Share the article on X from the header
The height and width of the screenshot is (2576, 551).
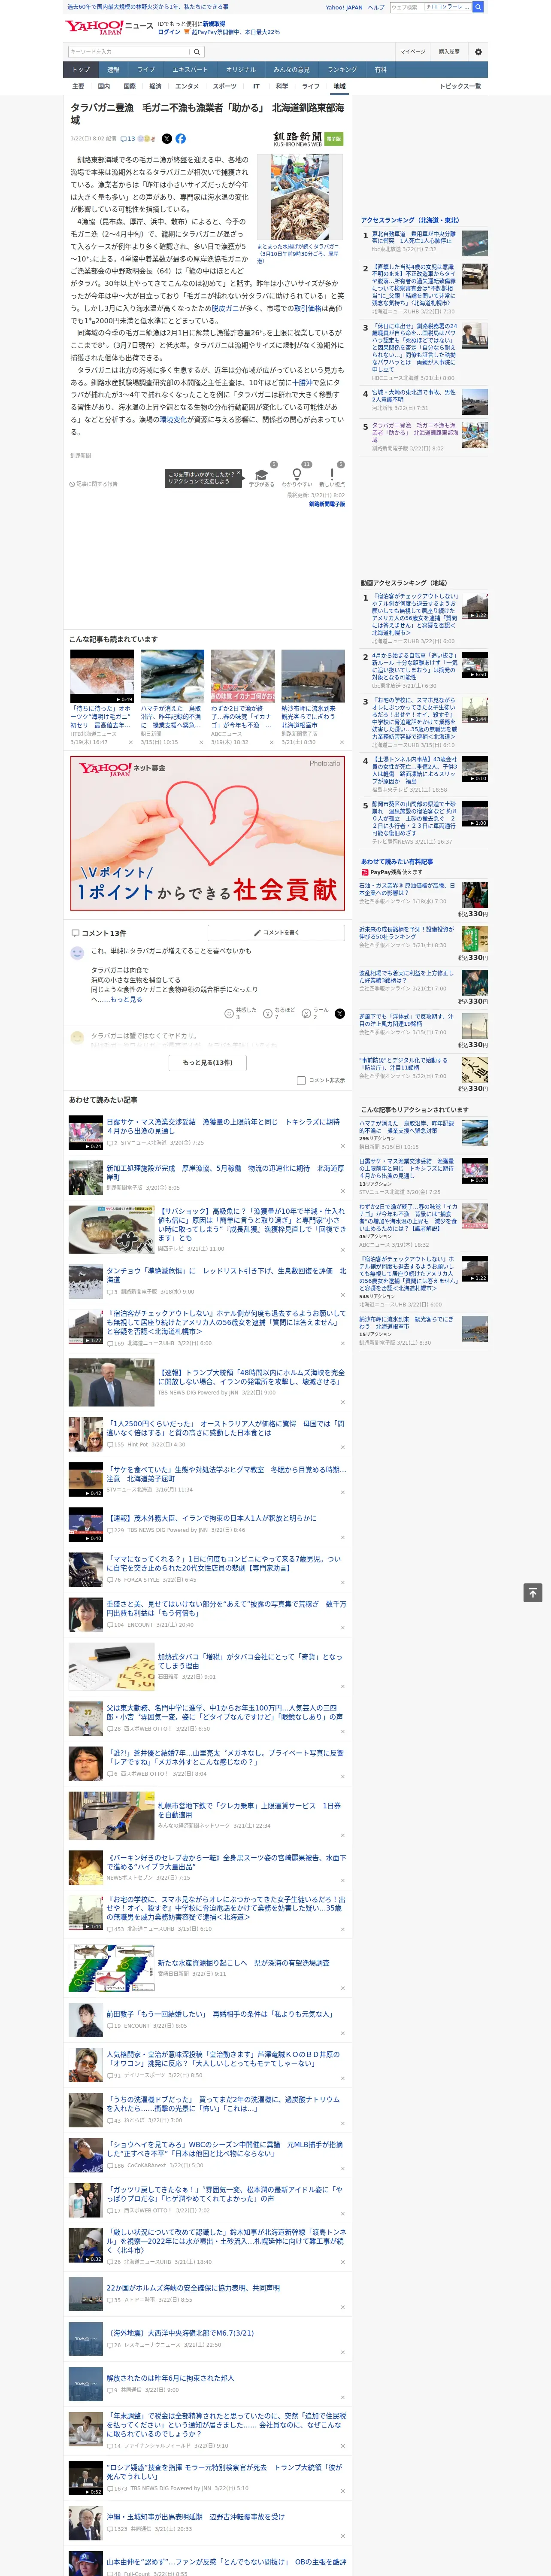click(167, 139)
